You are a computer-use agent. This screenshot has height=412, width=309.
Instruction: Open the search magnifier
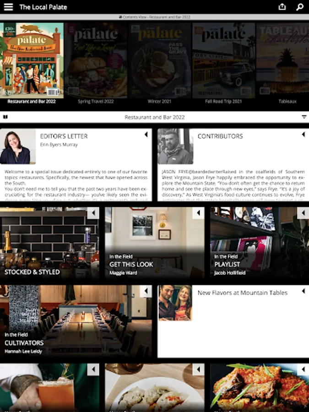[300, 7]
